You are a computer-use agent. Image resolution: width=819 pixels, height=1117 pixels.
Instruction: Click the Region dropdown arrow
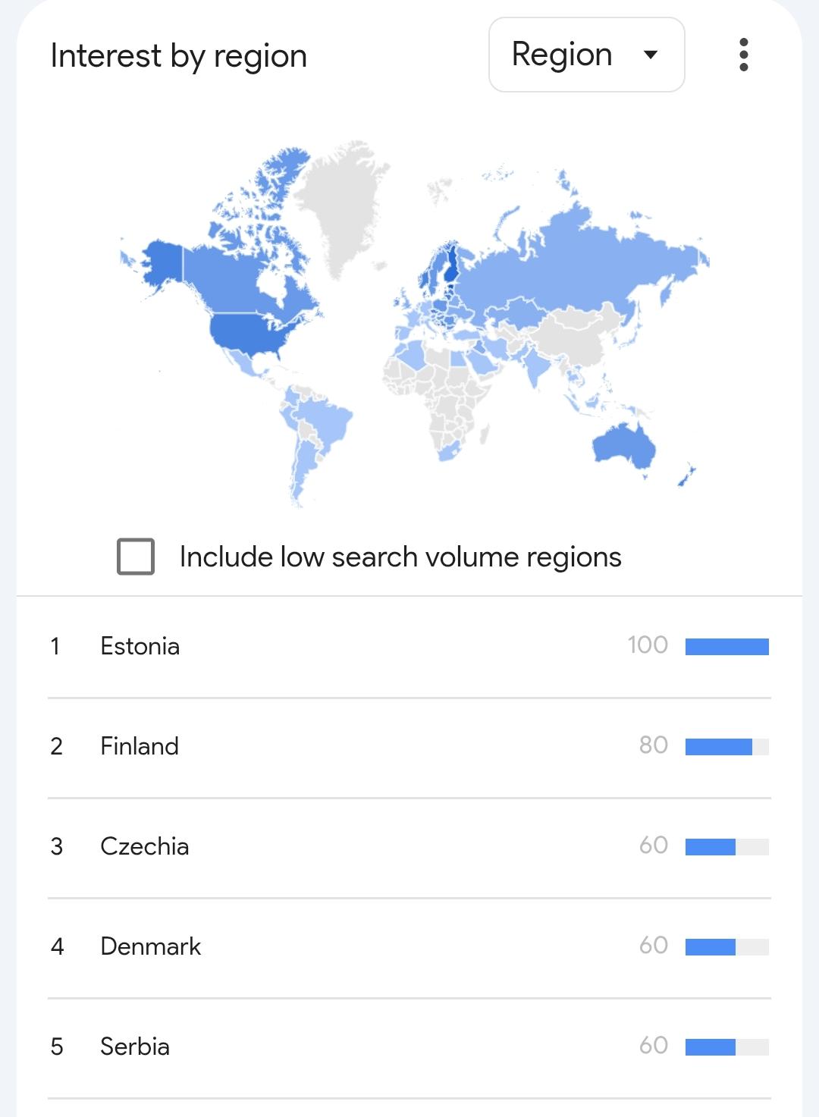650,55
